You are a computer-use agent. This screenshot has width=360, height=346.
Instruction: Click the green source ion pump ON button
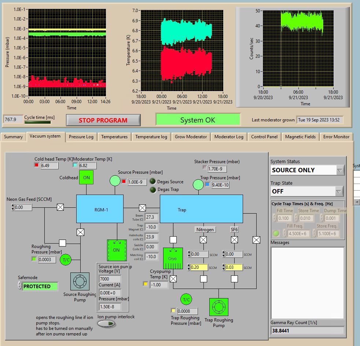click(117, 250)
